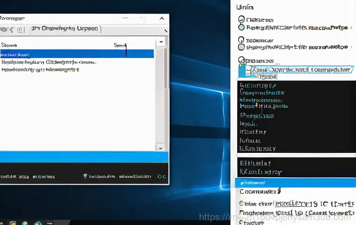
Task: Click the blue help icon in the window's status bar
Action: pos(85,177)
